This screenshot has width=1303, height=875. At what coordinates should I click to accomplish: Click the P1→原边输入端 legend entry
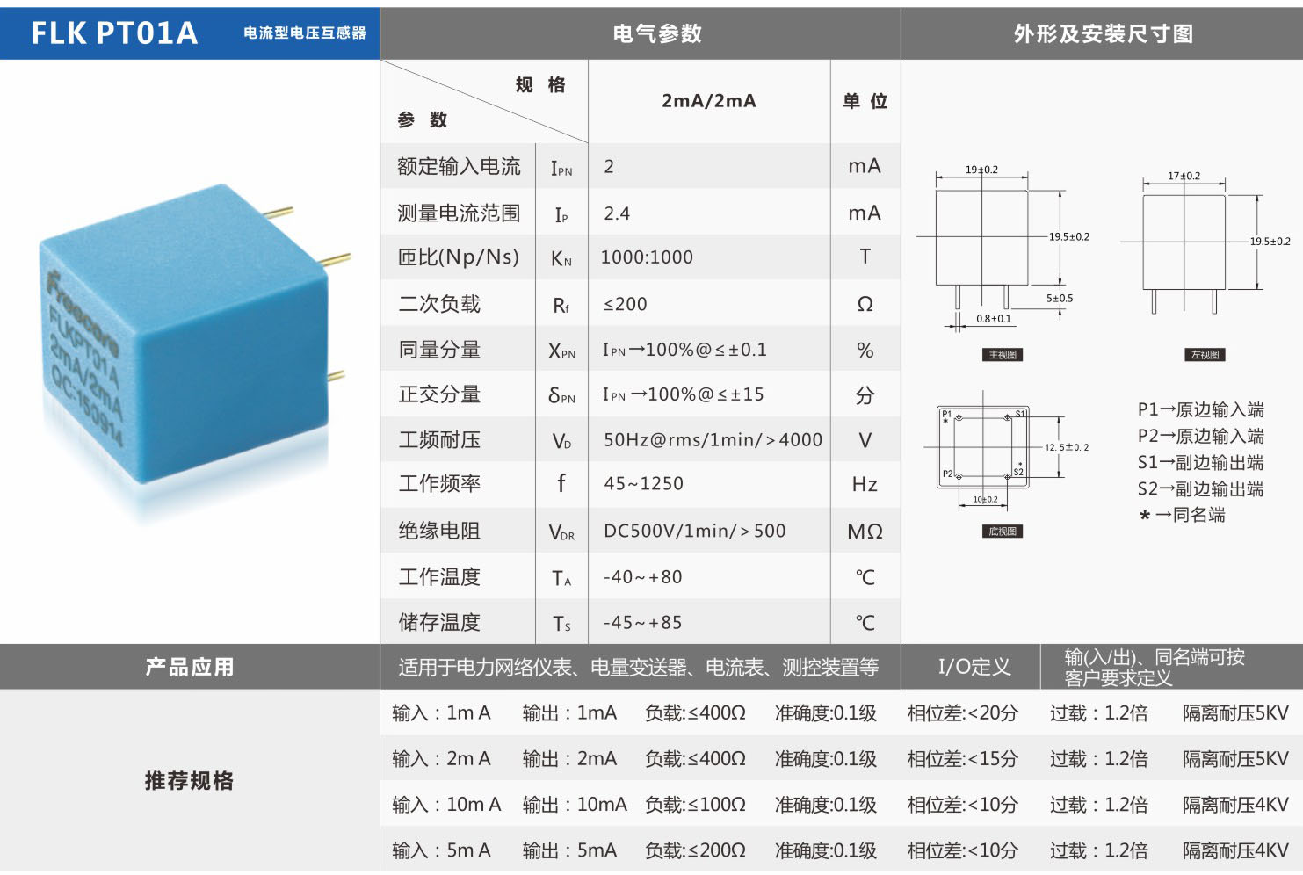(1199, 409)
